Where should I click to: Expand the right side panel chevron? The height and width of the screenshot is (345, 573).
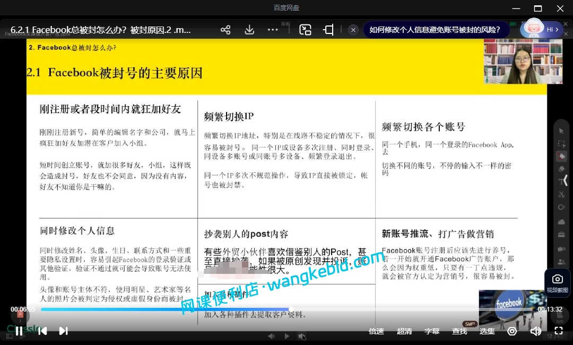click(x=566, y=180)
